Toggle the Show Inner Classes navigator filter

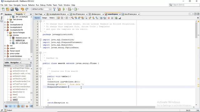click(23, 106)
